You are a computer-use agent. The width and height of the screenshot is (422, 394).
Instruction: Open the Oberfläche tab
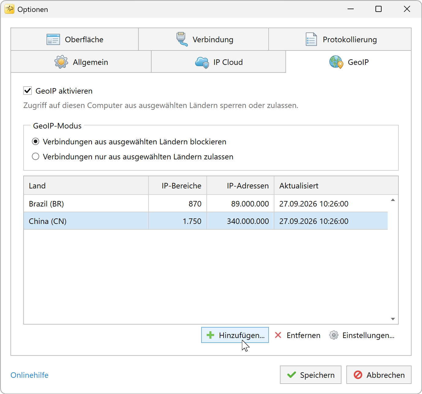[x=75, y=39]
